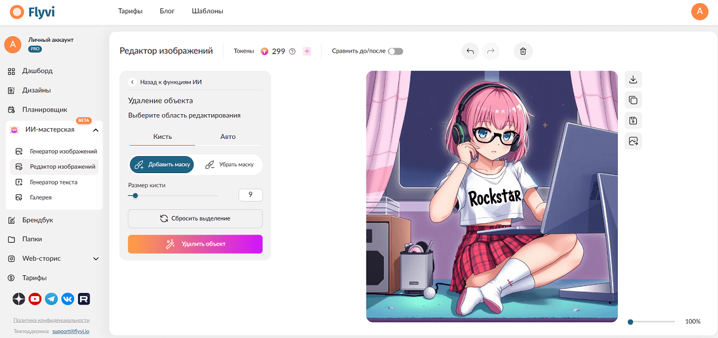
Task: Click the undo arrow button
Action: click(x=470, y=51)
